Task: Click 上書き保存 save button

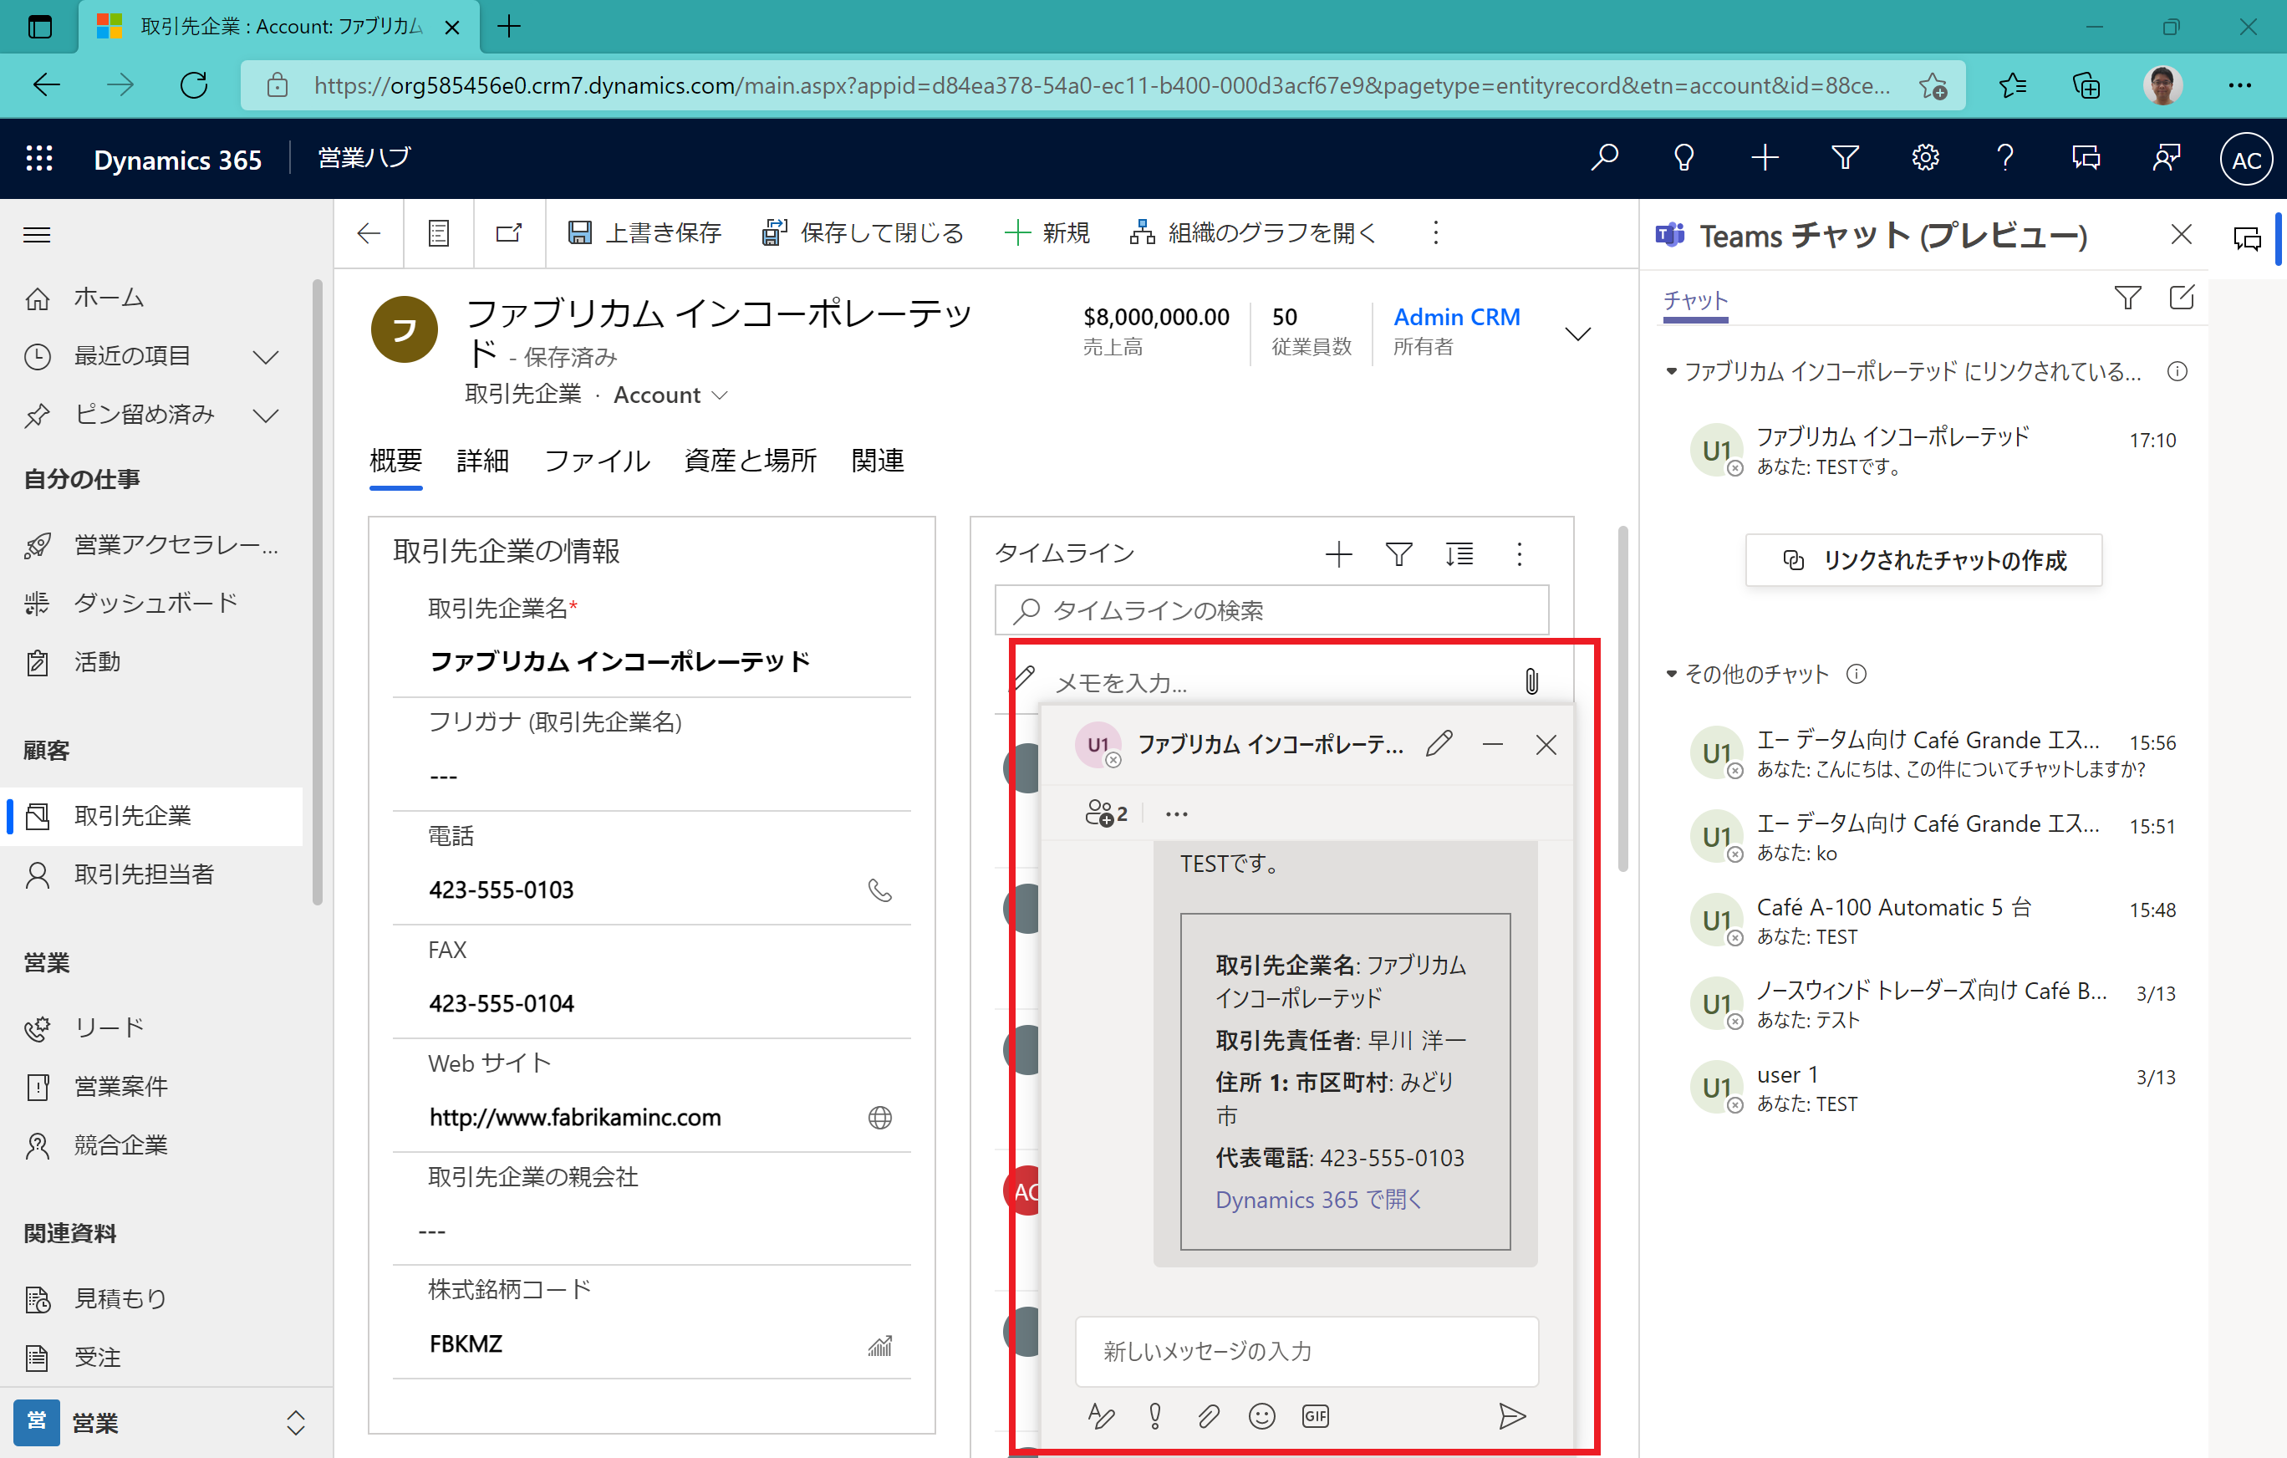Action: pyautogui.click(x=644, y=233)
